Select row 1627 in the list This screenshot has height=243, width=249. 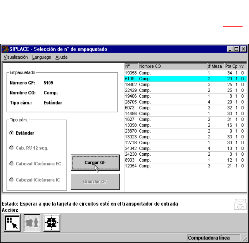[186, 119]
